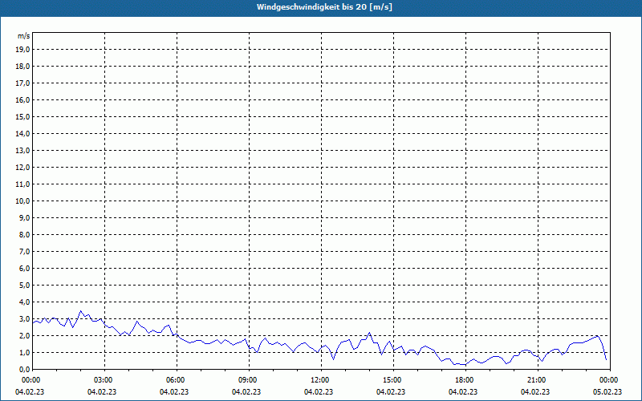This screenshot has width=642, height=401.
Task: Click the '18,0' y-axis label
Action: pyautogui.click(x=24, y=67)
